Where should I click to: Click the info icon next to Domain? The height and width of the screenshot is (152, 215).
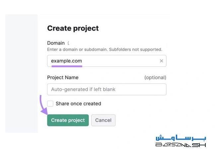click(x=68, y=43)
